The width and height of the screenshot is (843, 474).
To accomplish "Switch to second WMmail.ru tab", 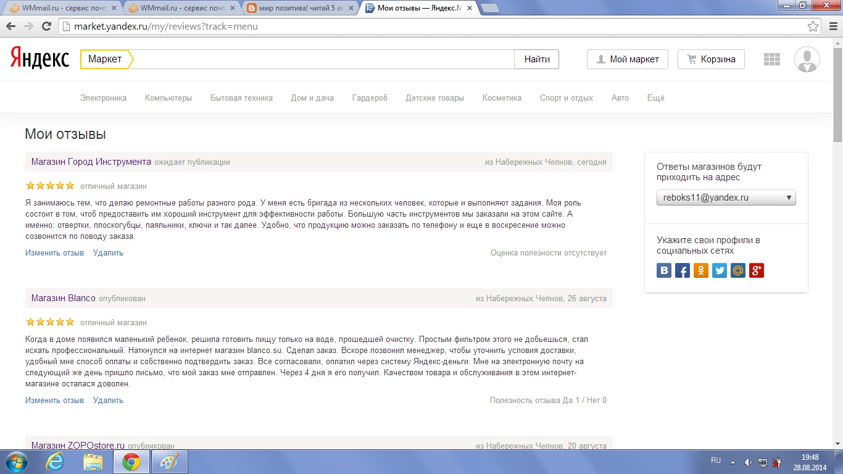I will (181, 9).
